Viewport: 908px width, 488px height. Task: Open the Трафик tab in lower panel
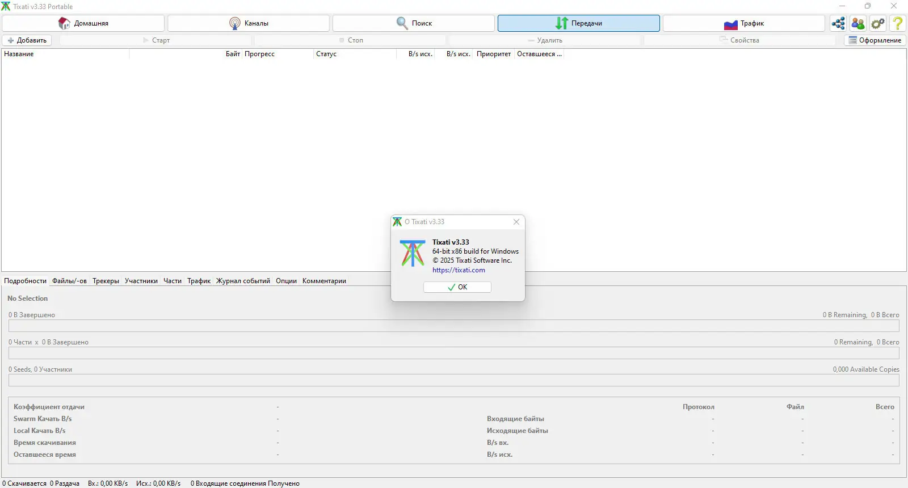click(199, 281)
